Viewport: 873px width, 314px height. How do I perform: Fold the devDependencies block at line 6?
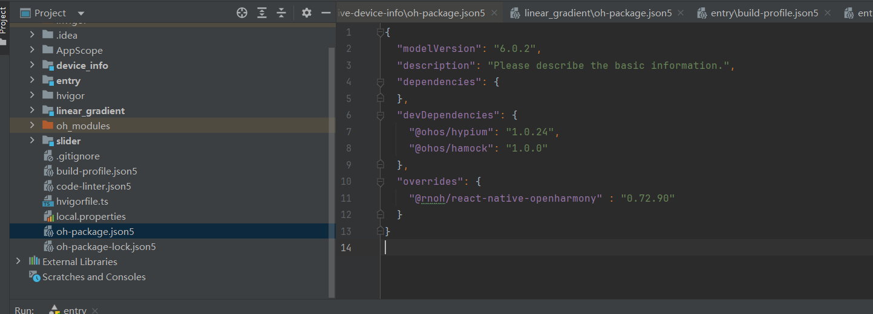coord(380,115)
